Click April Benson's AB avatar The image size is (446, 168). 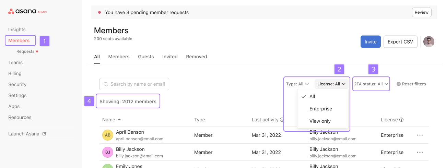108,135
